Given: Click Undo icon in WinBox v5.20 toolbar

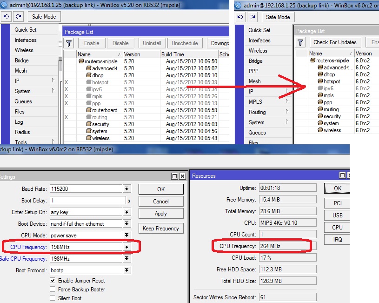Looking at the screenshot, I should coord(7,16).
